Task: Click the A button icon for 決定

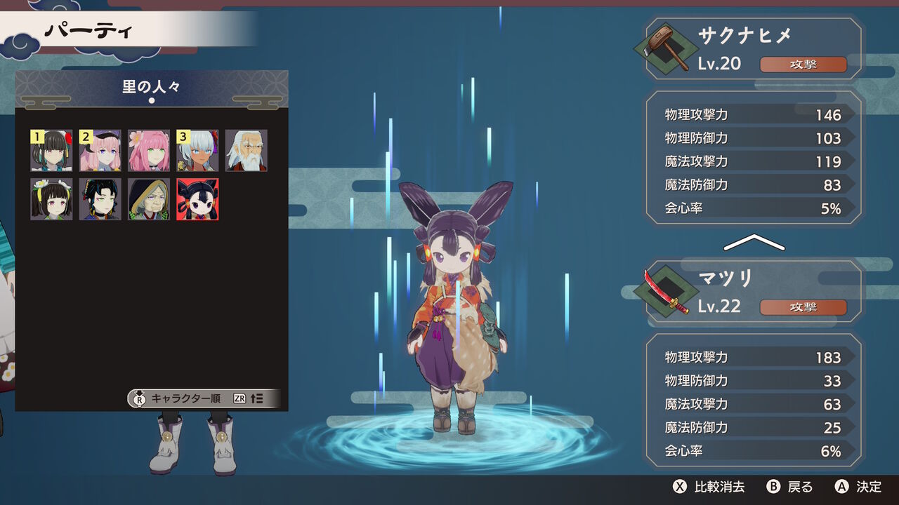Action: [x=841, y=487]
